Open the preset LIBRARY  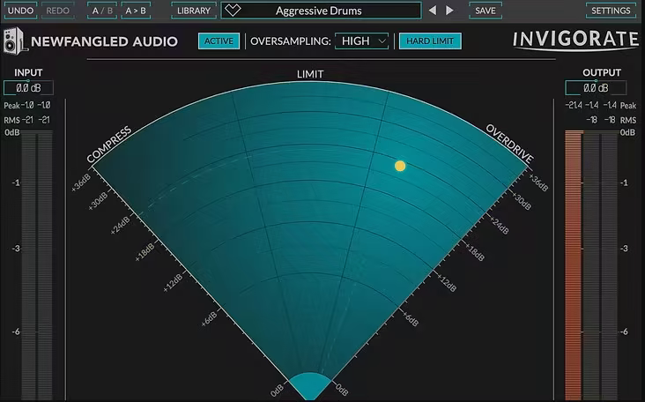click(194, 11)
